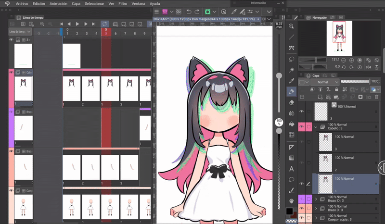This screenshot has width=385, height=224.
Task: Toggle loop playback in the timeline
Action: point(104,24)
